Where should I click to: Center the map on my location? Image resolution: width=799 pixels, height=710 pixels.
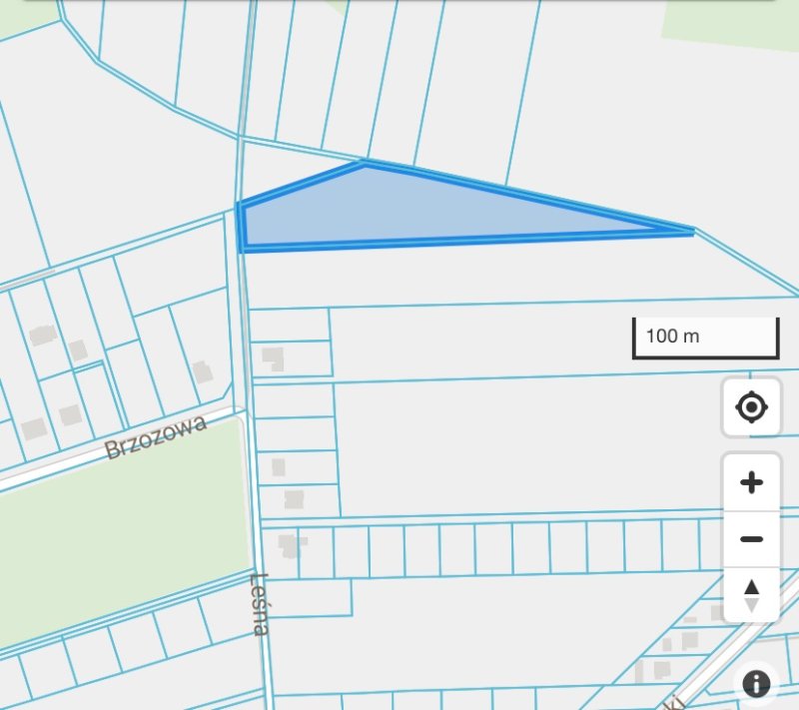[751, 407]
